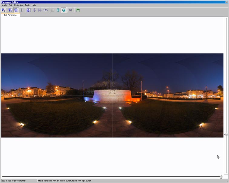
Task: Open the Tools menu
Action: point(27,5)
